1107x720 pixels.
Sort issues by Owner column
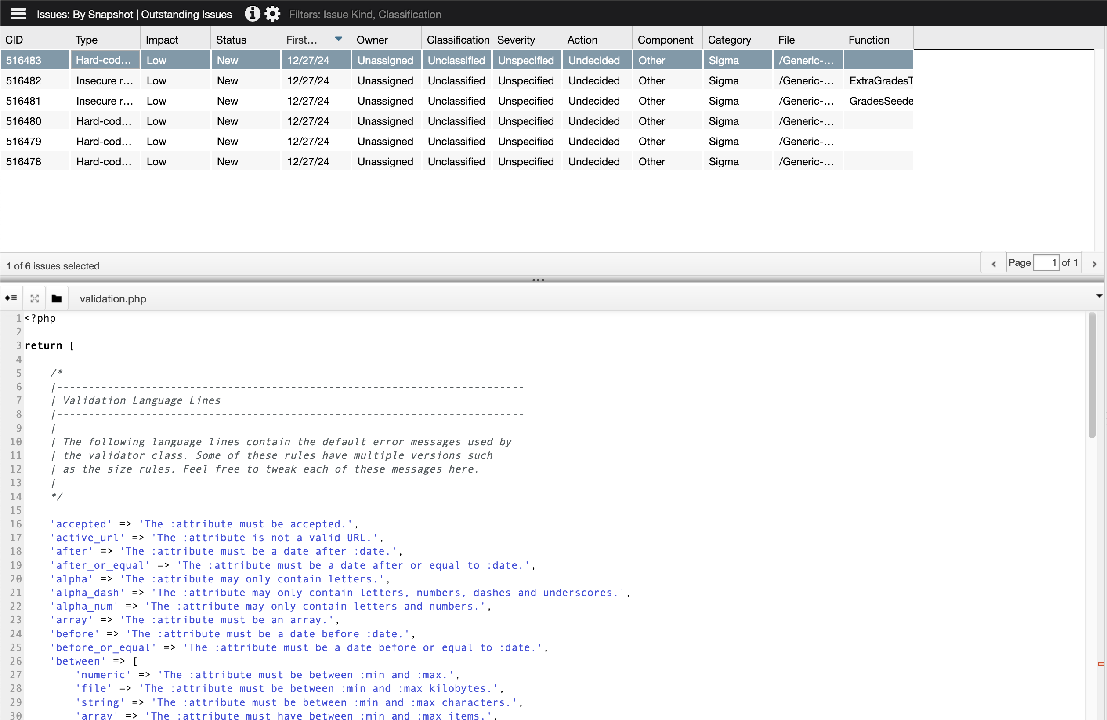coord(387,40)
